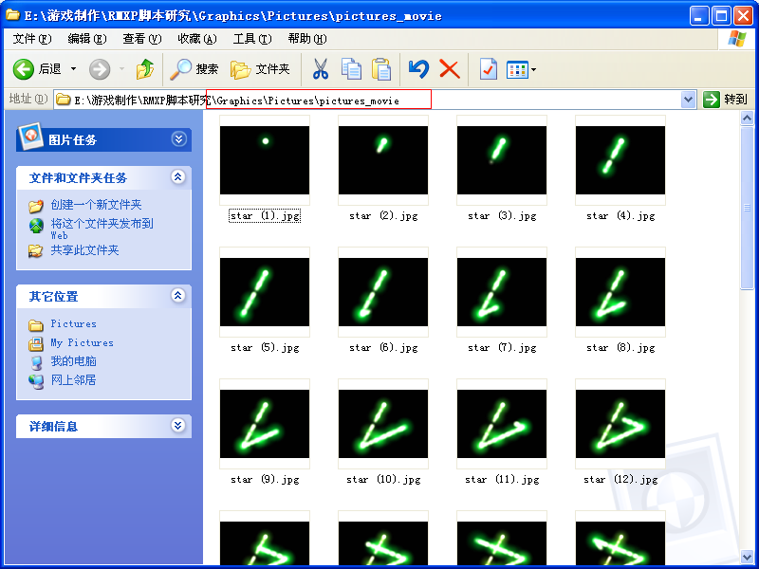Click 共享此文件夹 link
Screen dimensions: 759x569
pos(84,250)
